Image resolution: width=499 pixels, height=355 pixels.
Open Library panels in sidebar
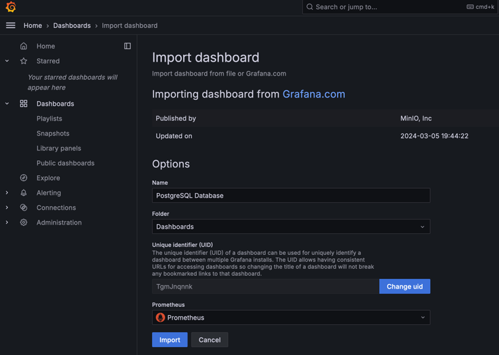click(x=59, y=148)
